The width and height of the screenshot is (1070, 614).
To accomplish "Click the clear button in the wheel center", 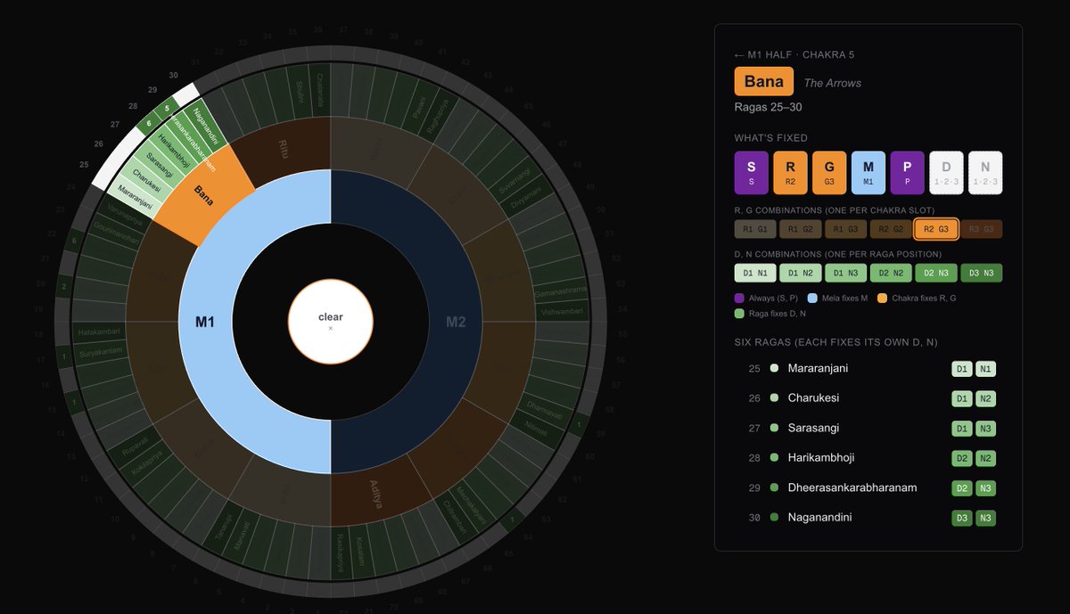I will tap(331, 321).
